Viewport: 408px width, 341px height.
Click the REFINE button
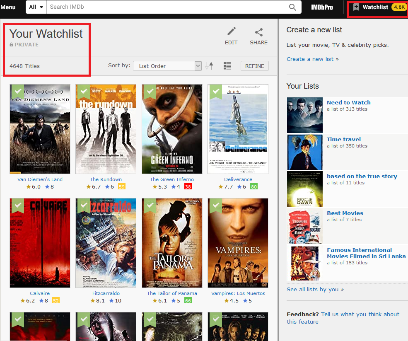pos(254,66)
